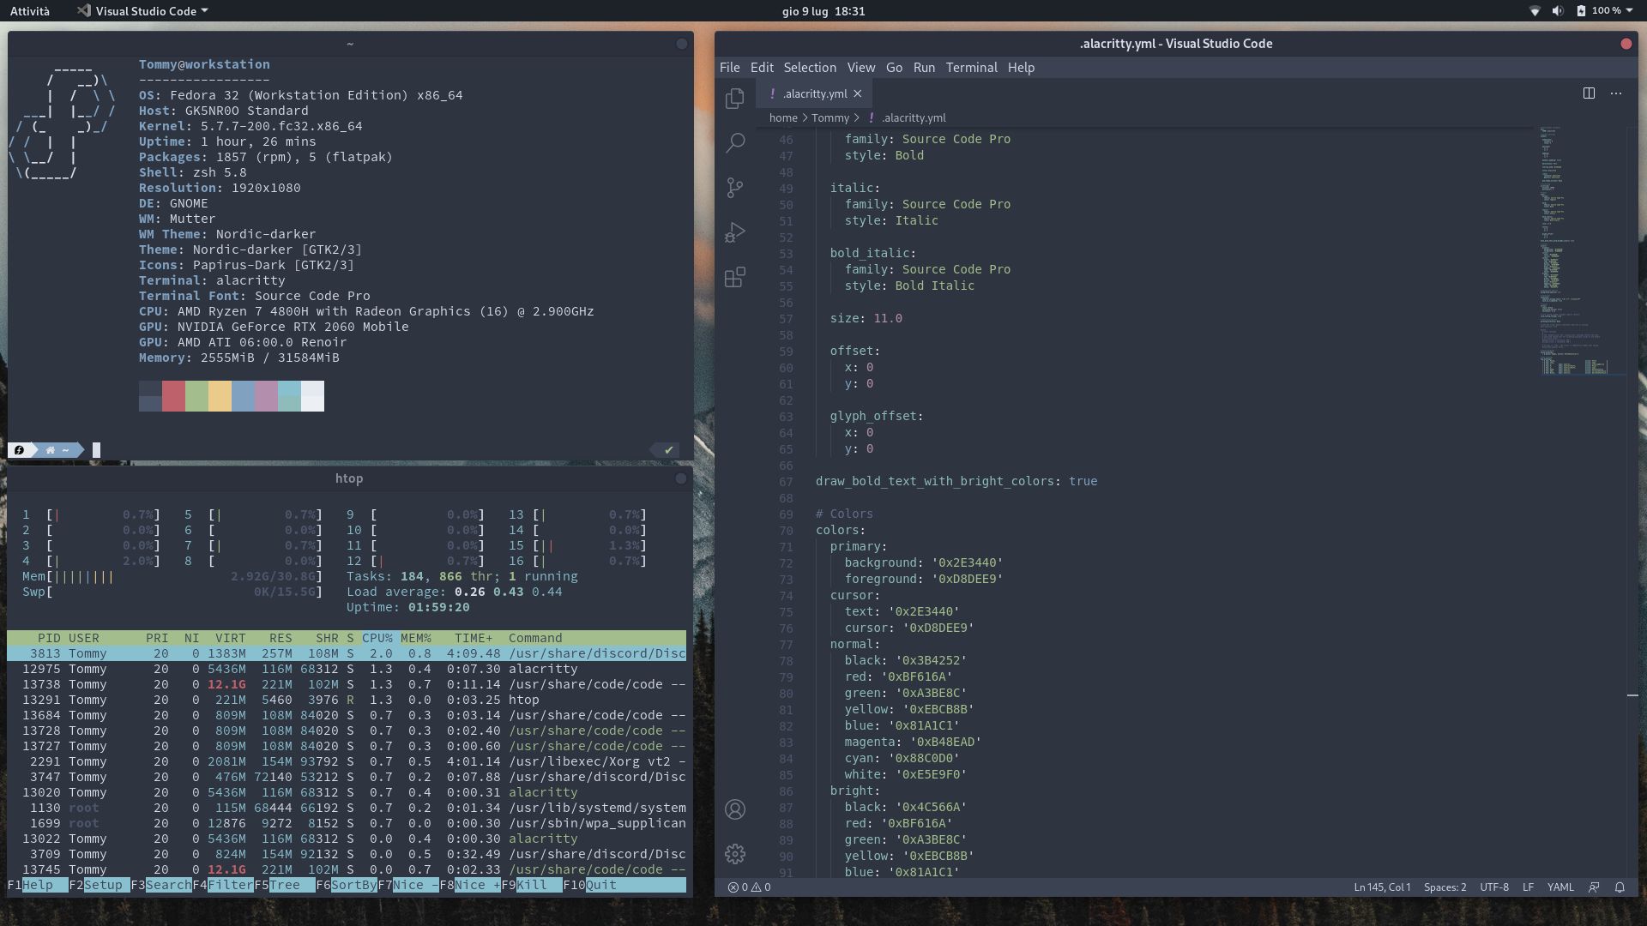
Task: Open notifications via the bell icon
Action: 1620,887
